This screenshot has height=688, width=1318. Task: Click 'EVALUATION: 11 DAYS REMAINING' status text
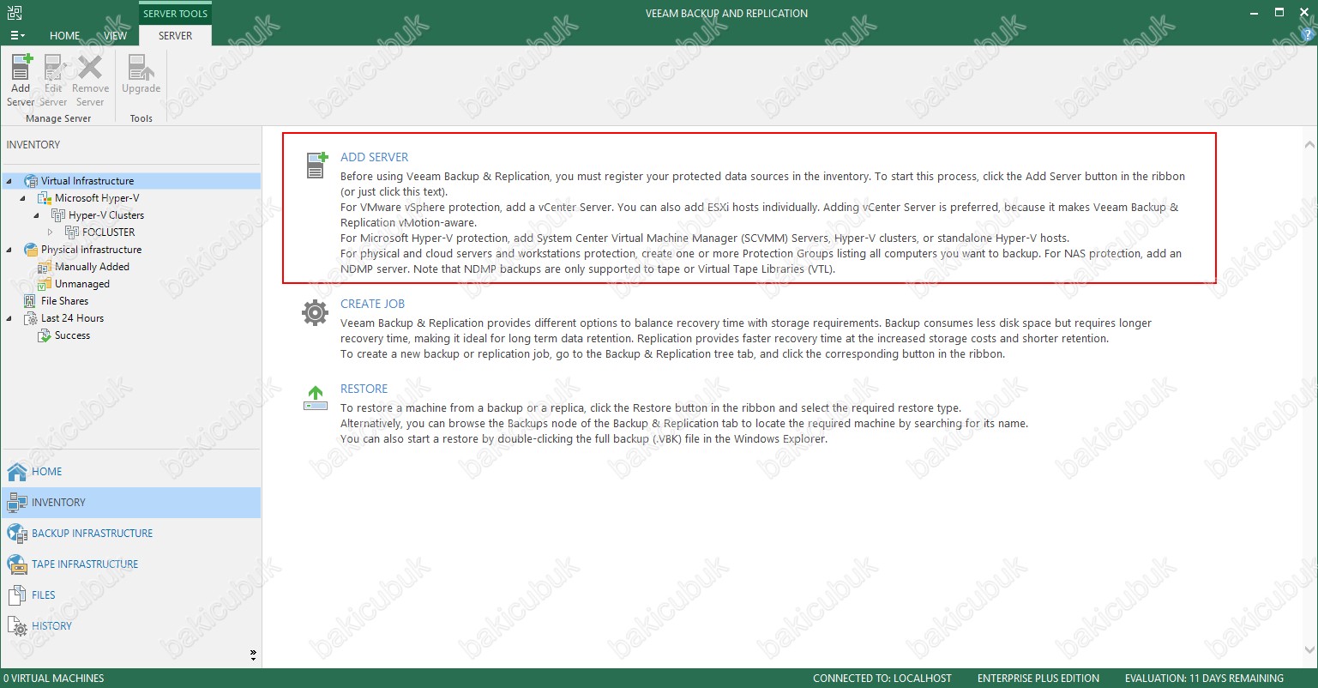coord(1204,679)
